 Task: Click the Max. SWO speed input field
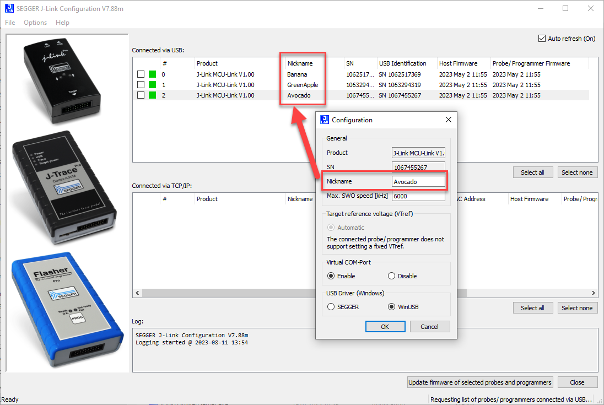(x=418, y=196)
